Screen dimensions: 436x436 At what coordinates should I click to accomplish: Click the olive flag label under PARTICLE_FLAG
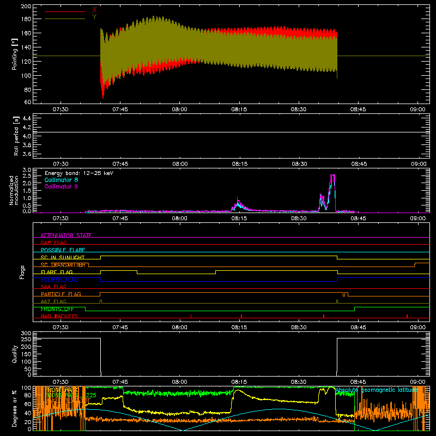(x=53, y=301)
